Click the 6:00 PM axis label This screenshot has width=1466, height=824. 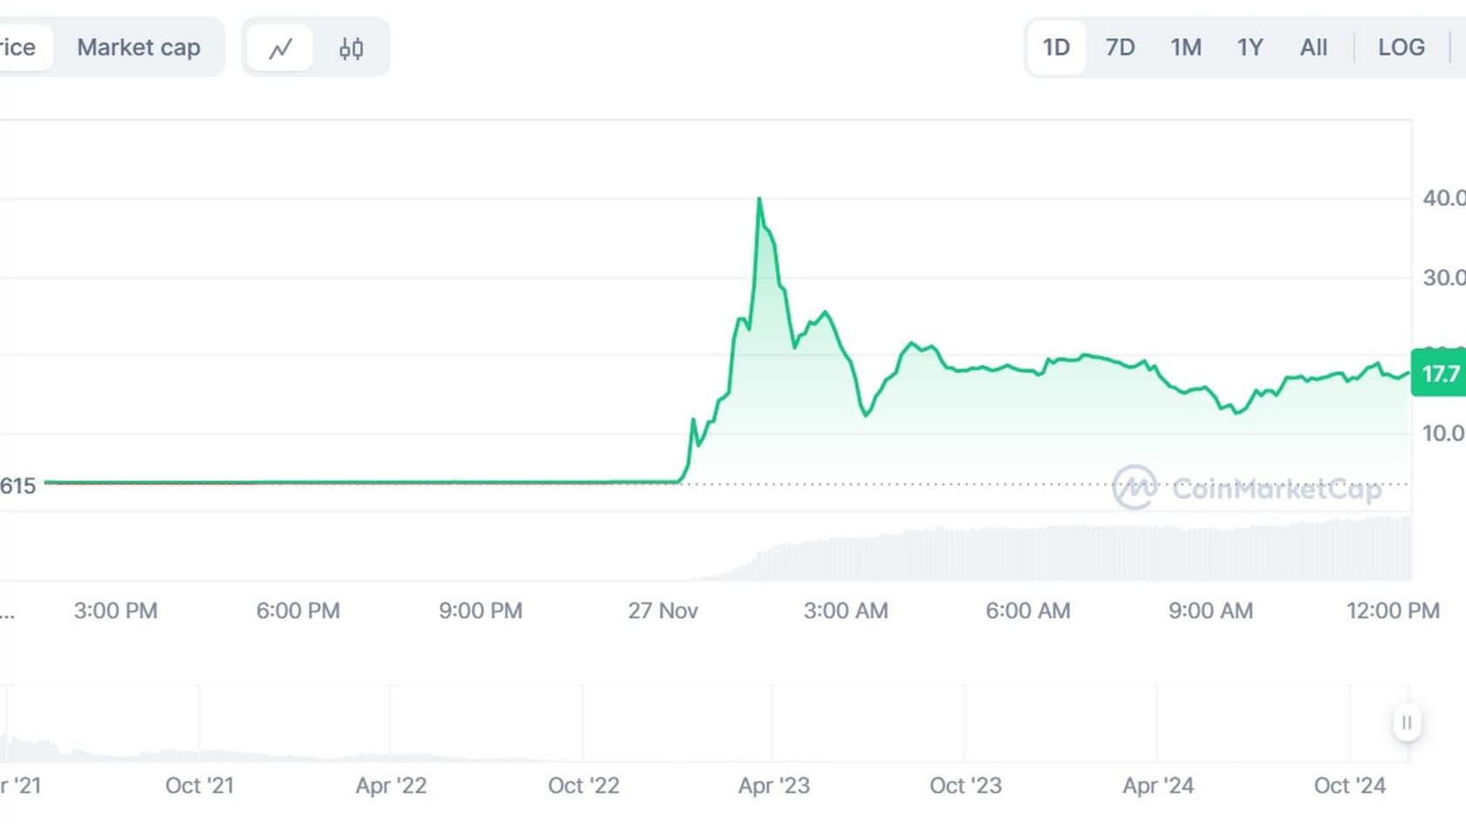(x=298, y=611)
